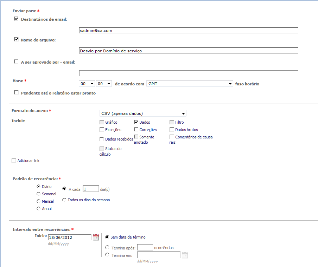The image size is (318, 267).
Task: Select the Termina após radio button
Action: 107,248
